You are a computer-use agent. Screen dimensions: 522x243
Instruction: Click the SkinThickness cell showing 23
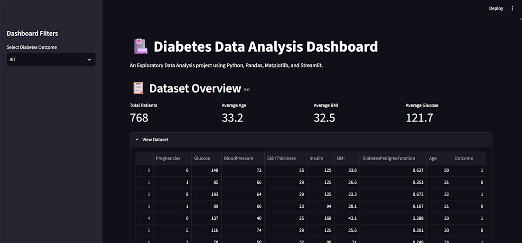point(286,206)
